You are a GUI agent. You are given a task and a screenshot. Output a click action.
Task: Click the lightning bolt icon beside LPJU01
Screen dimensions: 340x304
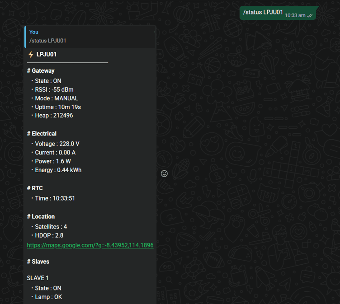click(31, 54)
